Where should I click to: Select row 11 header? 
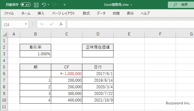4,107
